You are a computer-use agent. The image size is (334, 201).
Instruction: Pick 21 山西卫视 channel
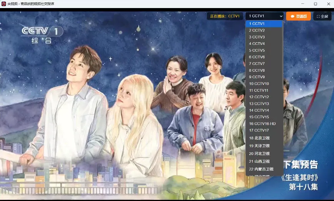pyautogui.click(x=264, y=161)
